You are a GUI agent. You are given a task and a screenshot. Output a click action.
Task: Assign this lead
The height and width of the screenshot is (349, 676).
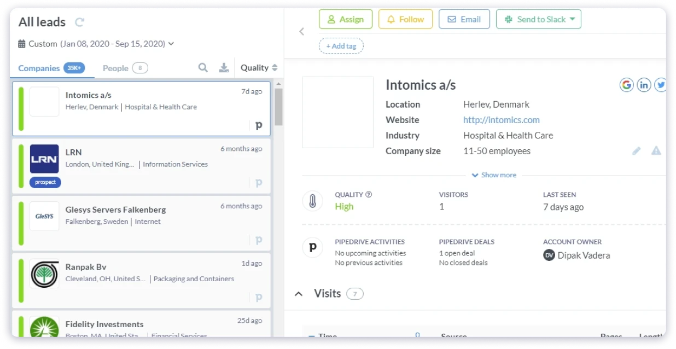tap(345, 19)
